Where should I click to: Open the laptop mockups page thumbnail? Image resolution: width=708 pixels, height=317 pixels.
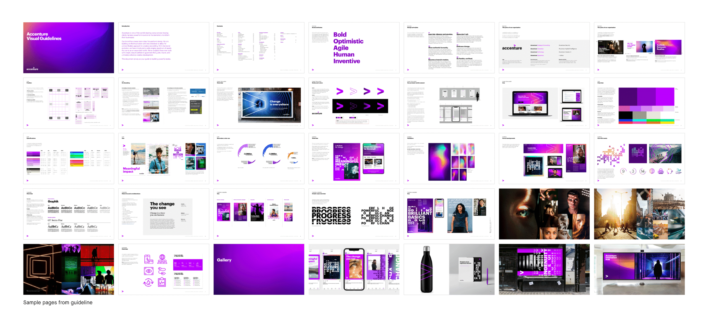[544, 103]
